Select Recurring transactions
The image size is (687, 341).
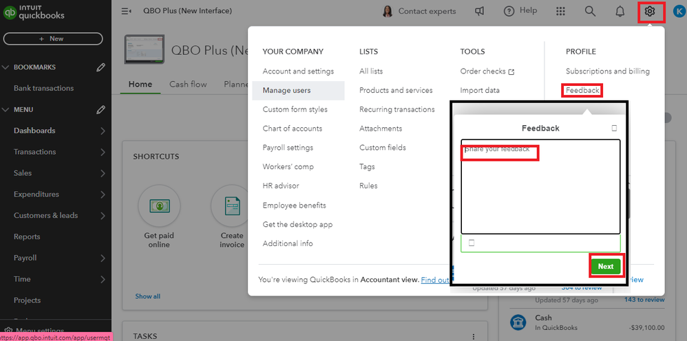397,109
